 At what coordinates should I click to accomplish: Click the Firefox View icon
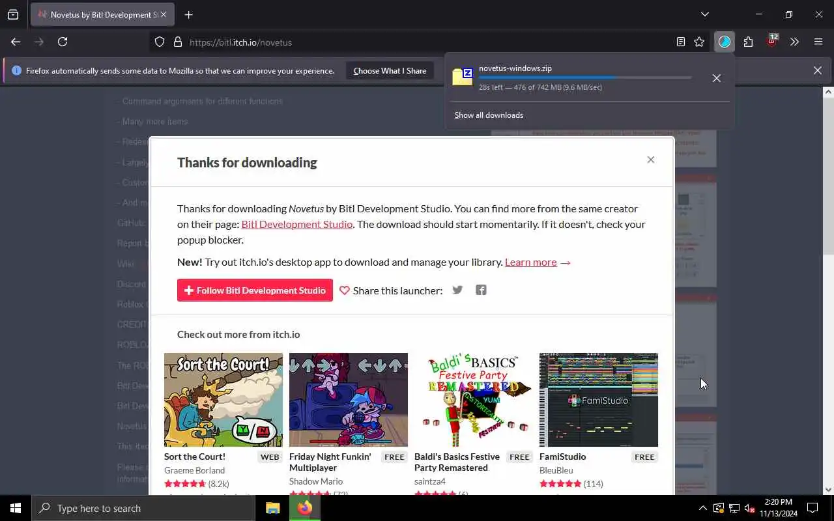[13, 14]
